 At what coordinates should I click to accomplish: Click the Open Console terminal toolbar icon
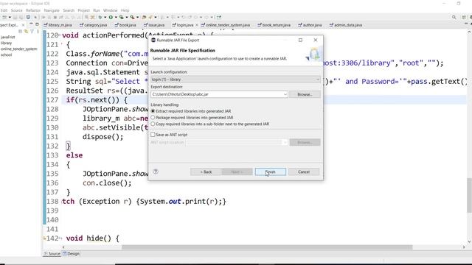pyautogui.click(x=28, y=17)
